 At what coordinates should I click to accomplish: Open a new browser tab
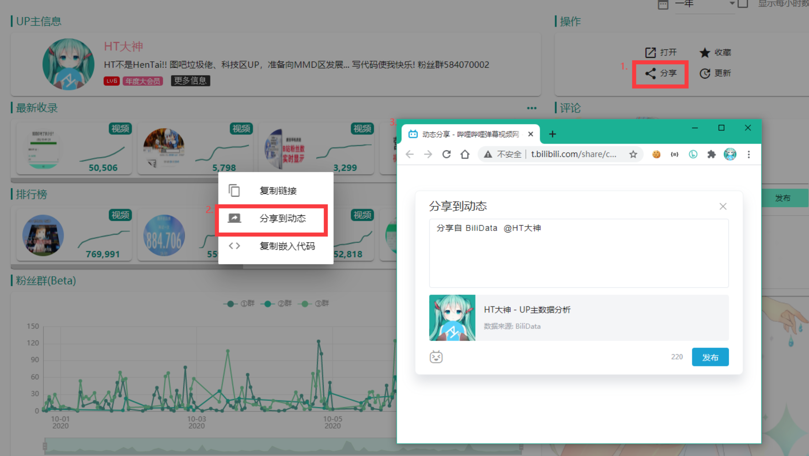coord(552,134)
